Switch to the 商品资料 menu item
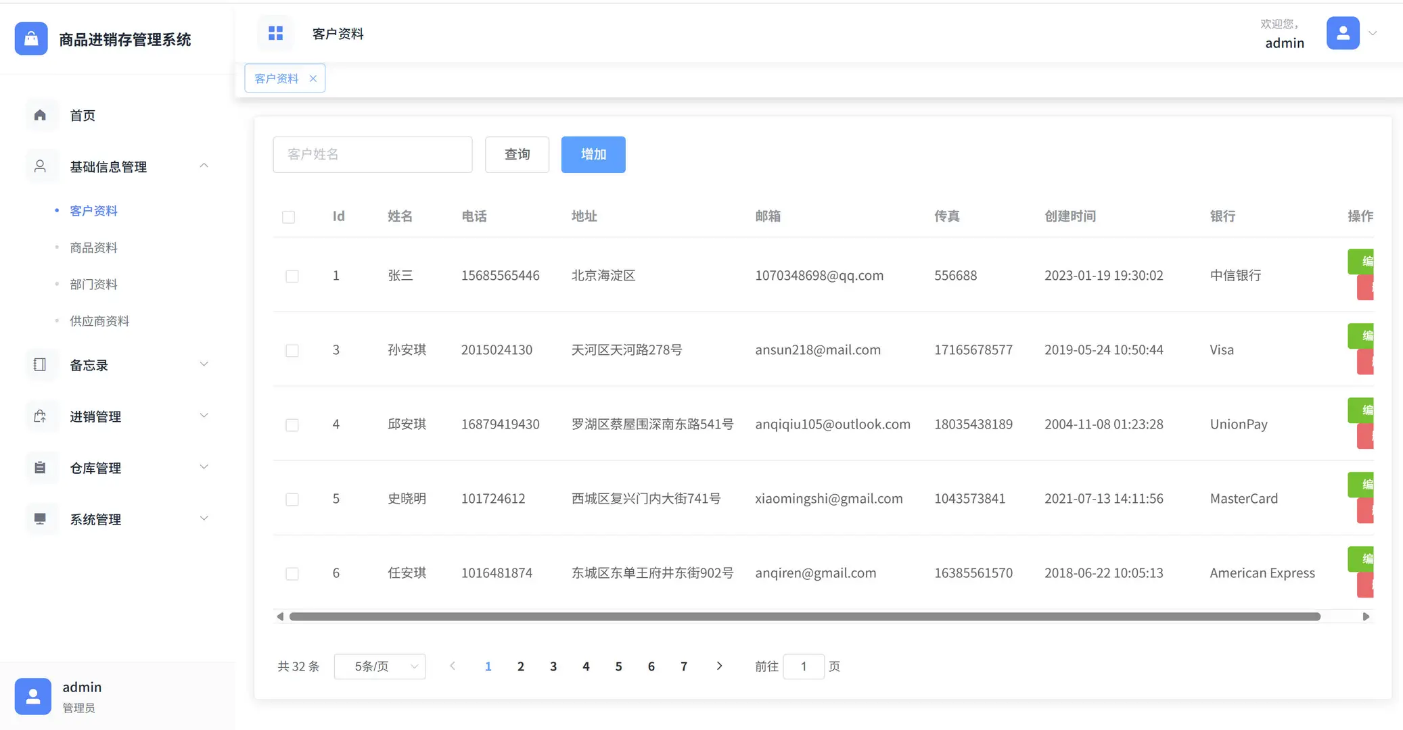The height and width of the screenshot is (730, 1403). click(93, 247)
